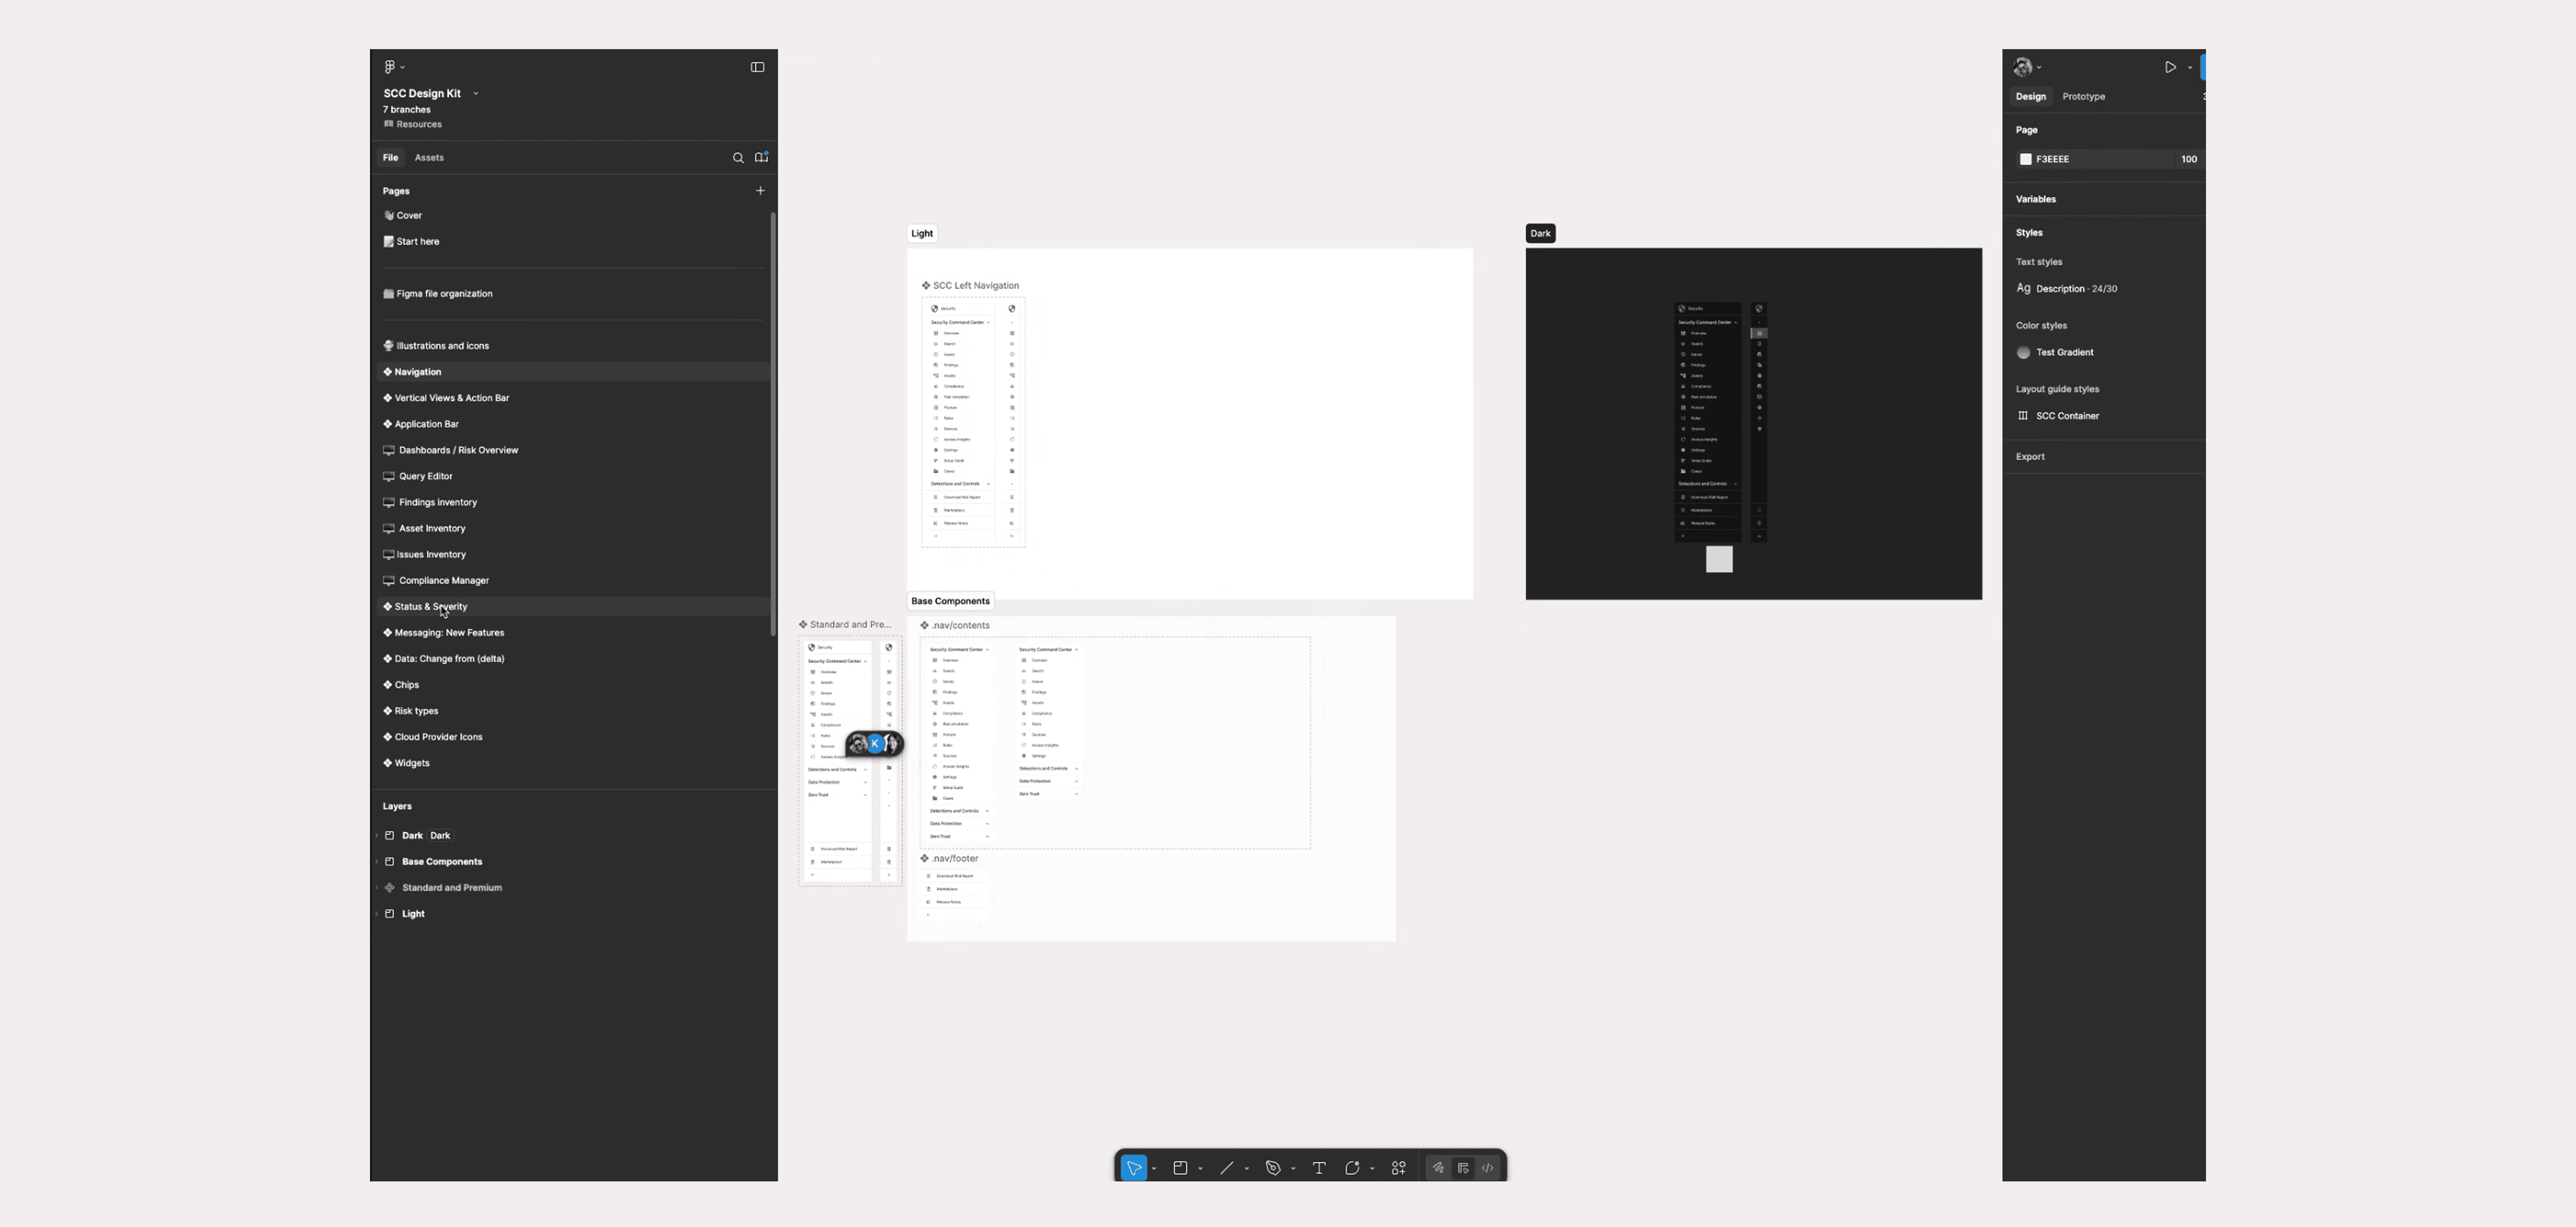This screenshot has width=2576, height=1227.
Task: Toggle the sidebar minimize UI icon
Action: coord(757,67)
